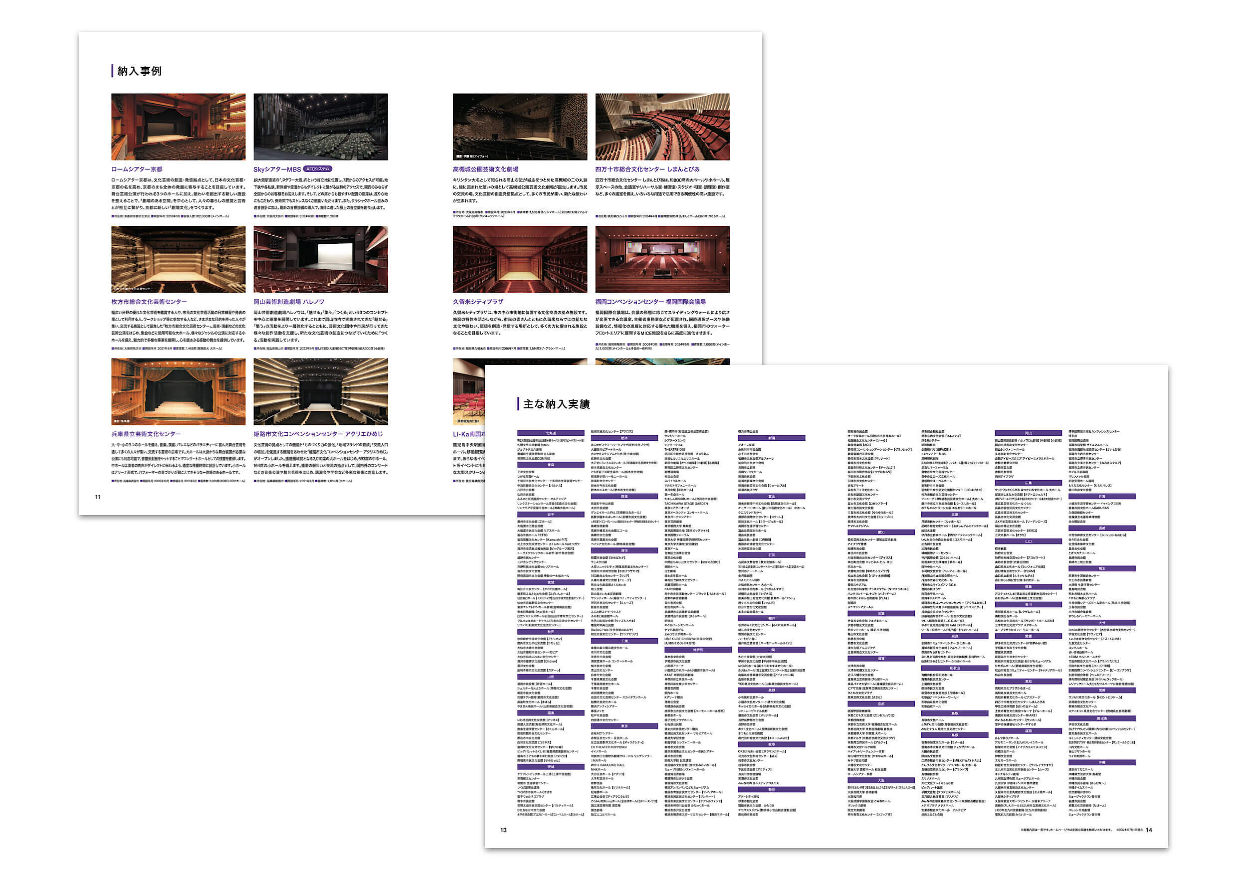Click the 茨城 section header
Image resolution: width=1247 pixels, height=881 pixels.
[551, 767]
